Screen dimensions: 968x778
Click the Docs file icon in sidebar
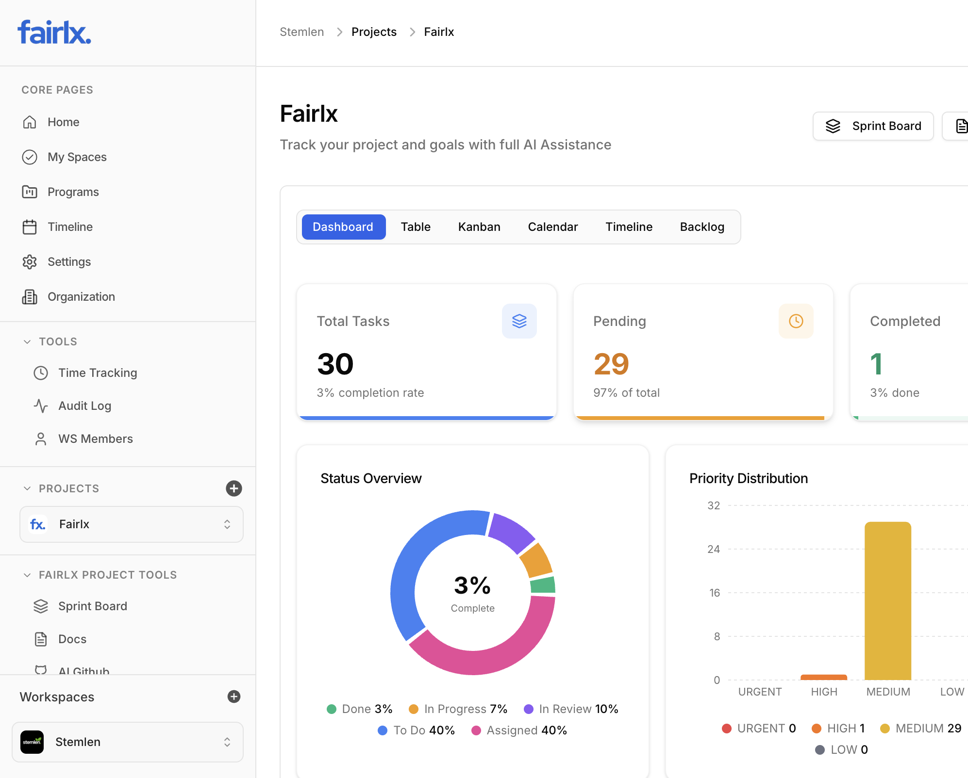41,639
